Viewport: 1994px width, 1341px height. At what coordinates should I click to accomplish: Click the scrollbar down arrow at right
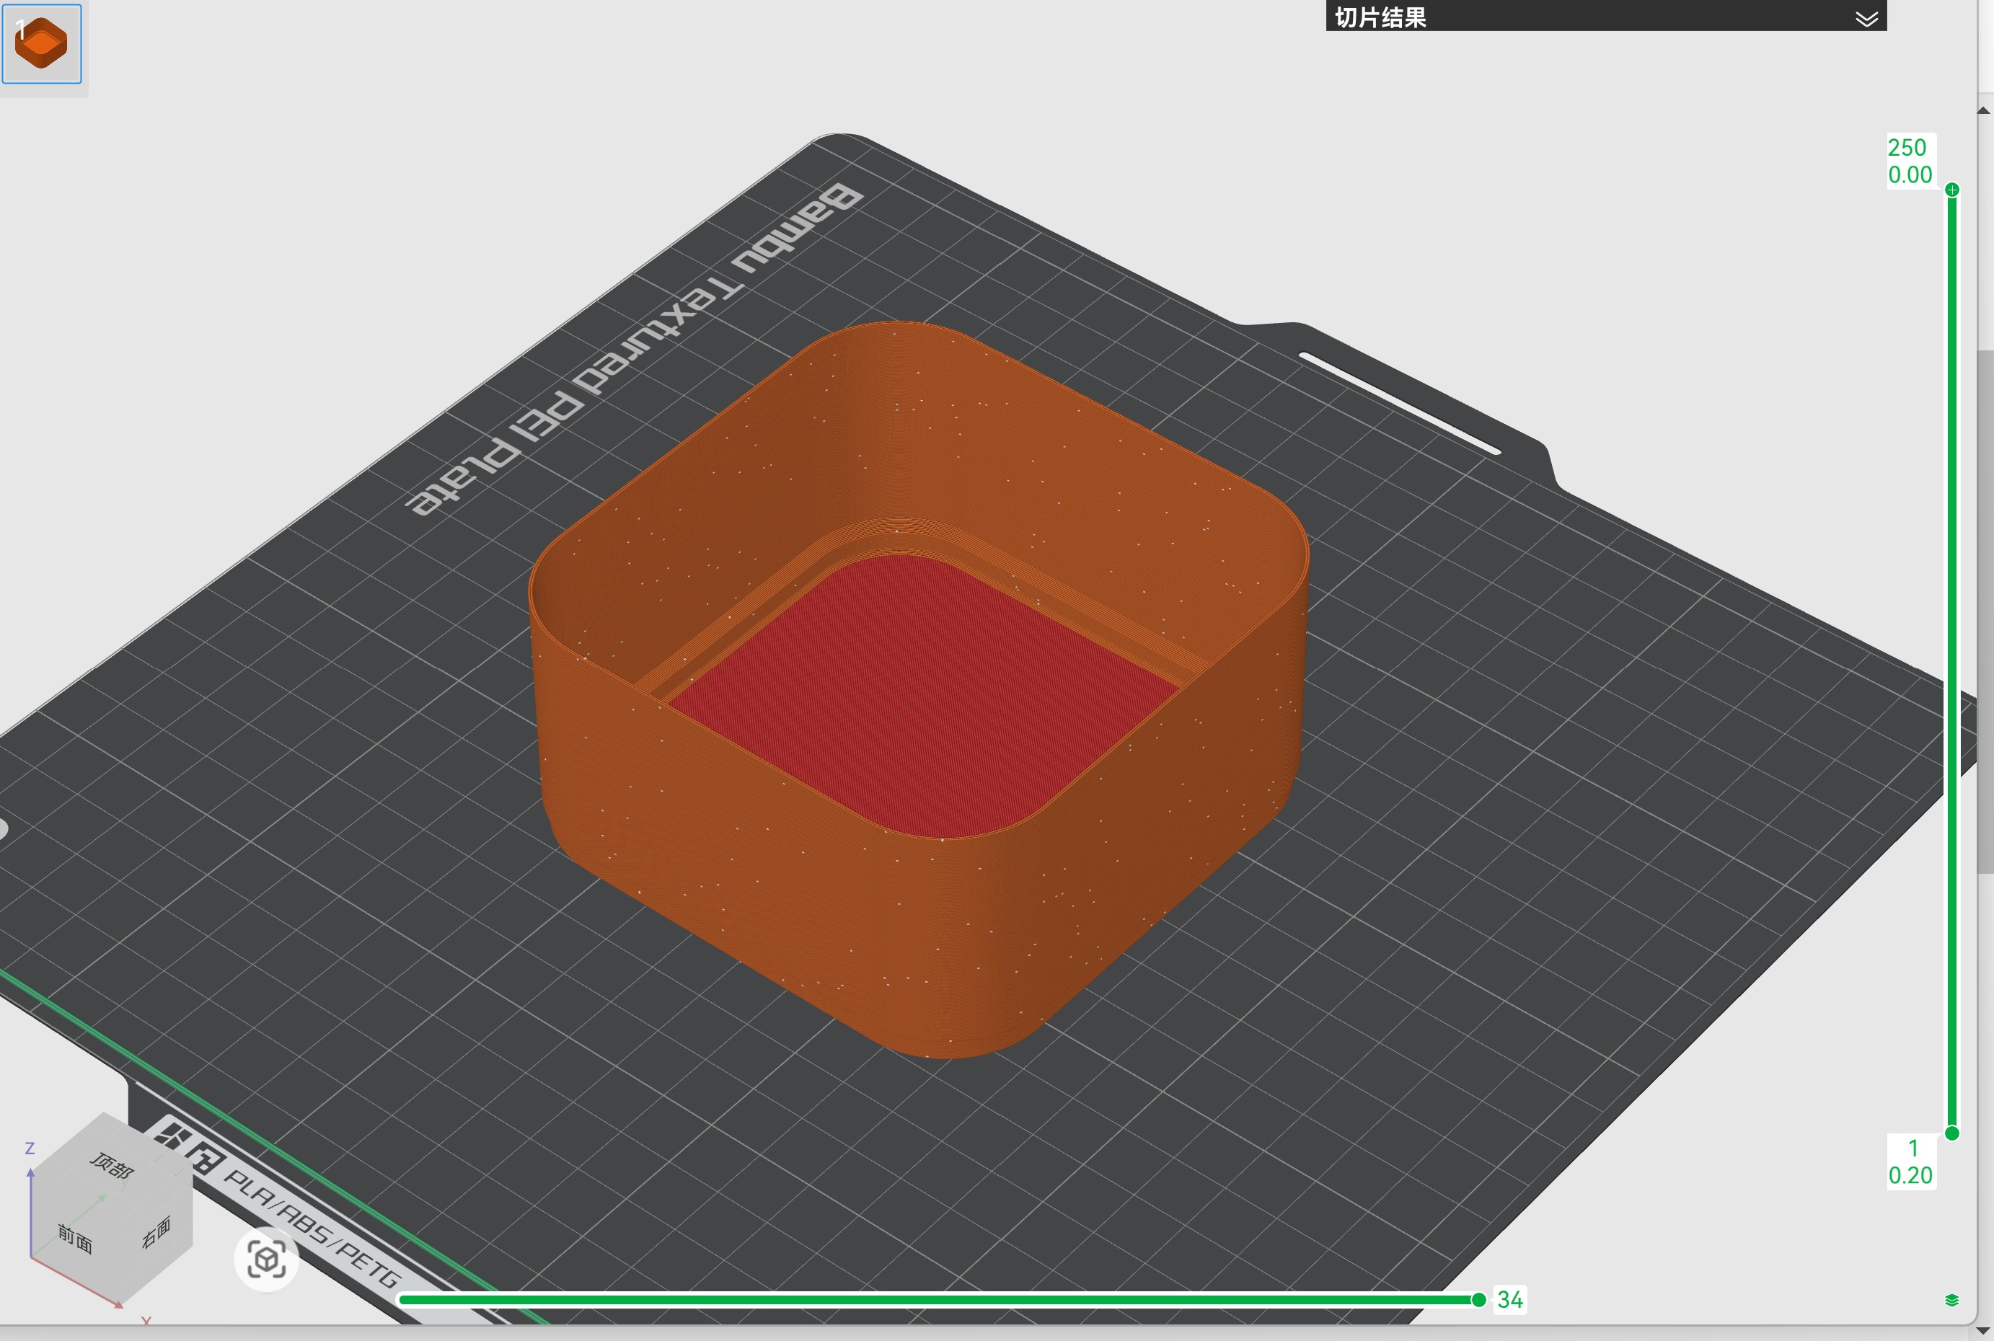[x=1985, y=1331]
